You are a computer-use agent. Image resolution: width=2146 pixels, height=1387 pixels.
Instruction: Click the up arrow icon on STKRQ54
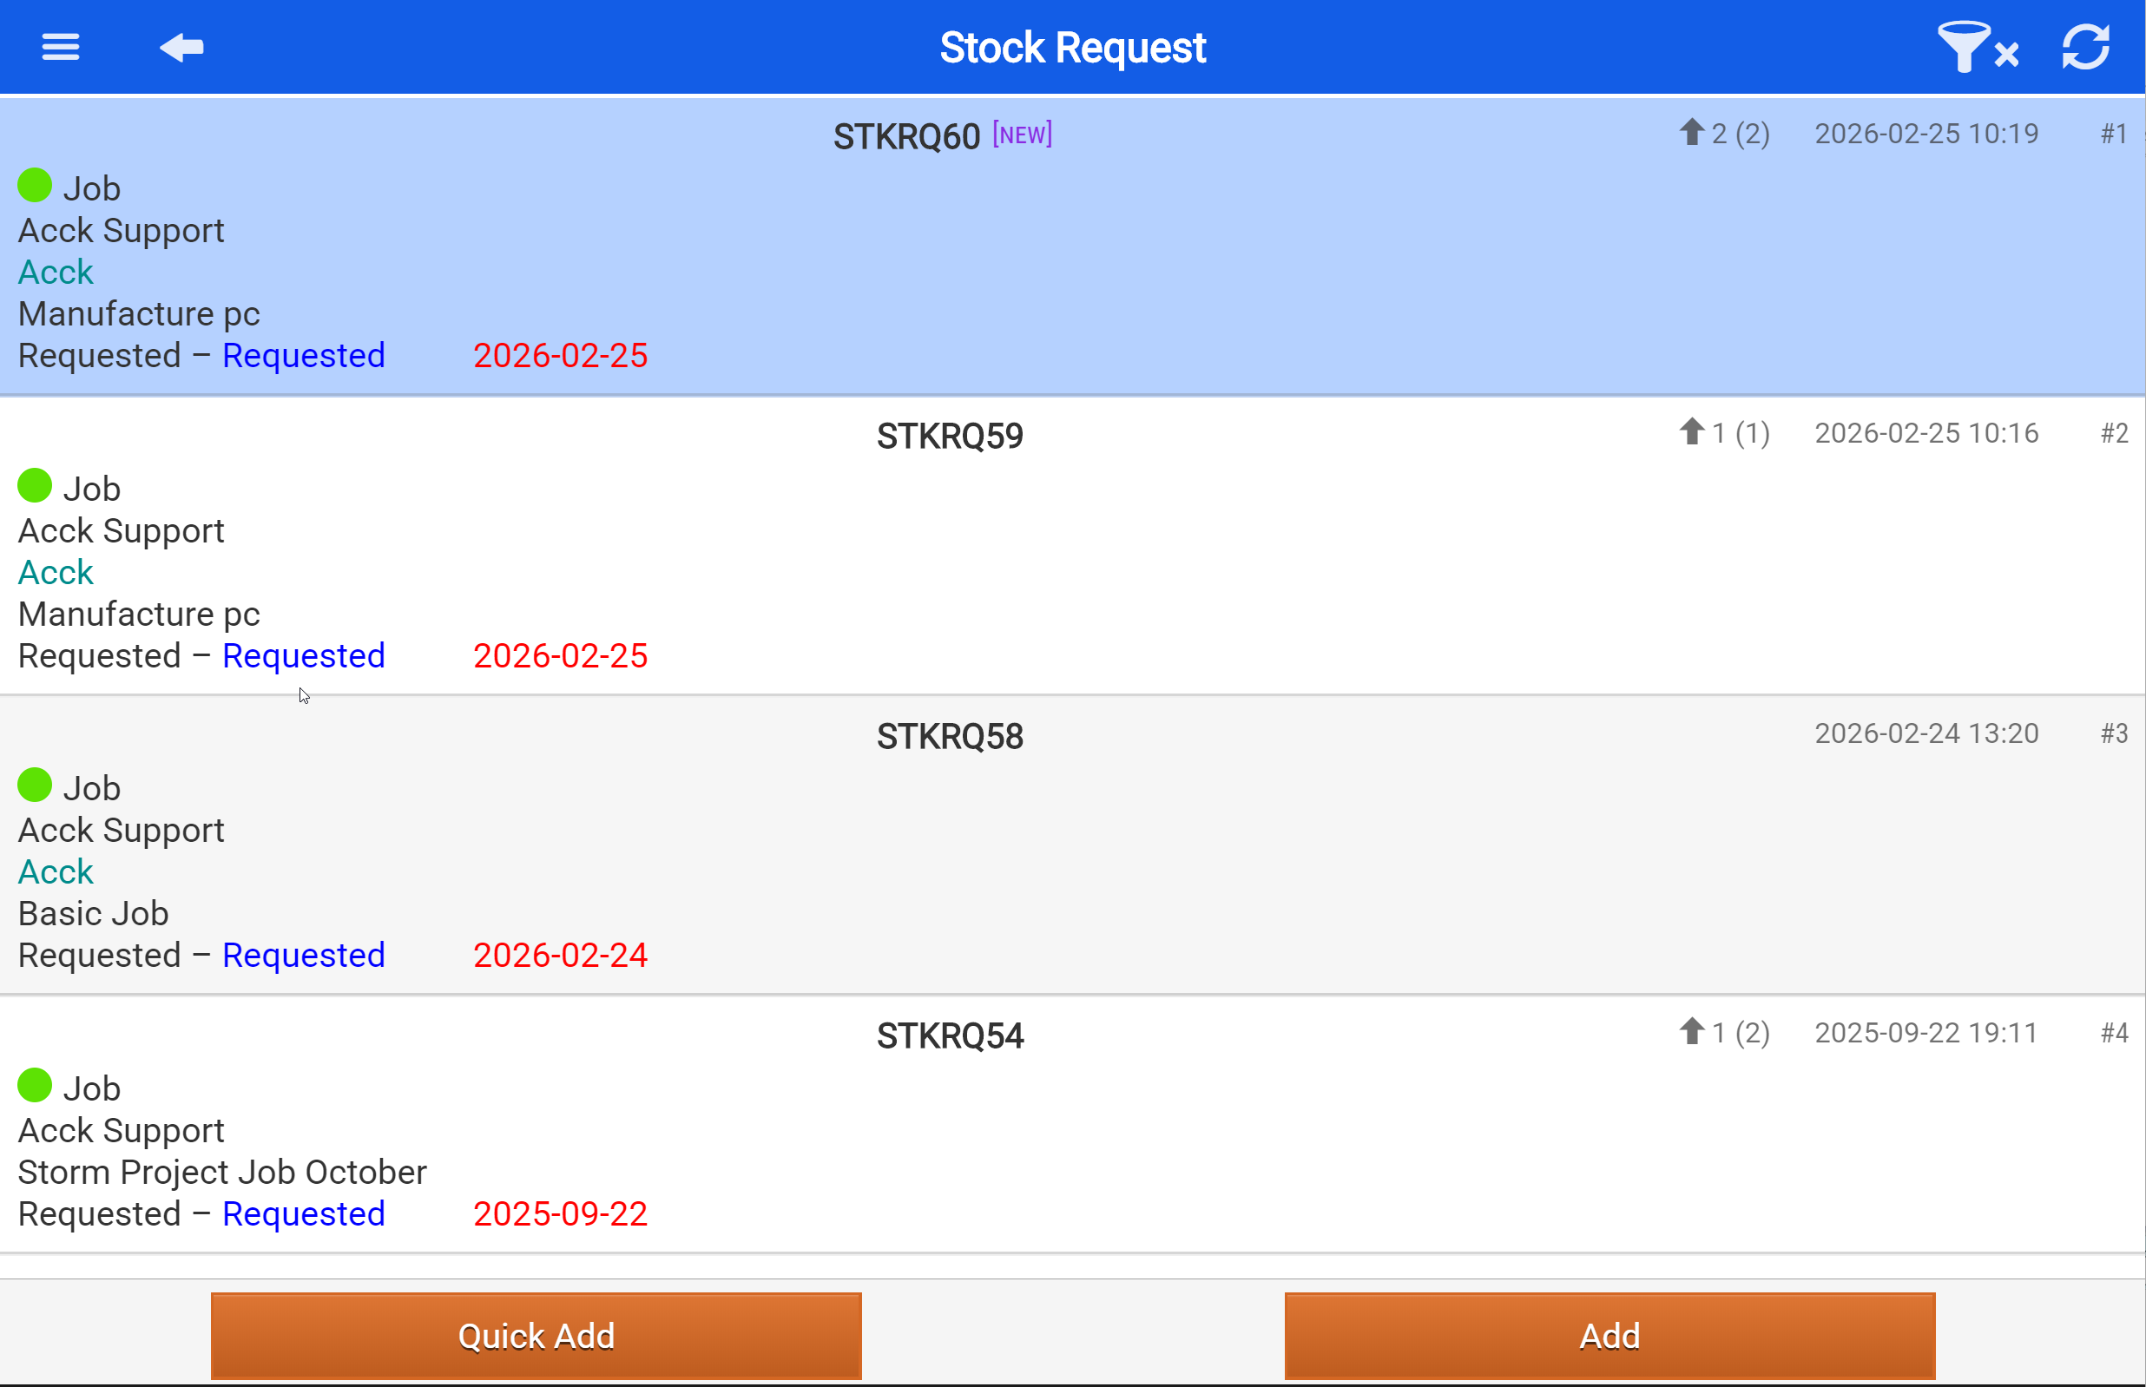pyautogui.click(x=1691, y=1031)
